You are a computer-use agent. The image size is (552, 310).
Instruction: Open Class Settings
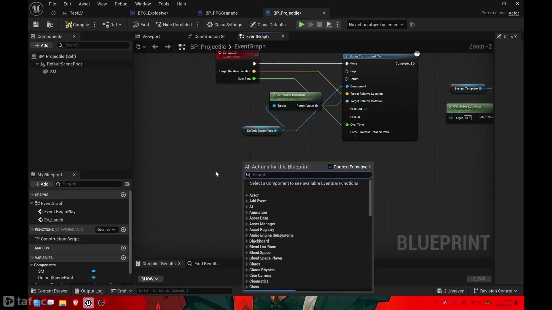225,25
